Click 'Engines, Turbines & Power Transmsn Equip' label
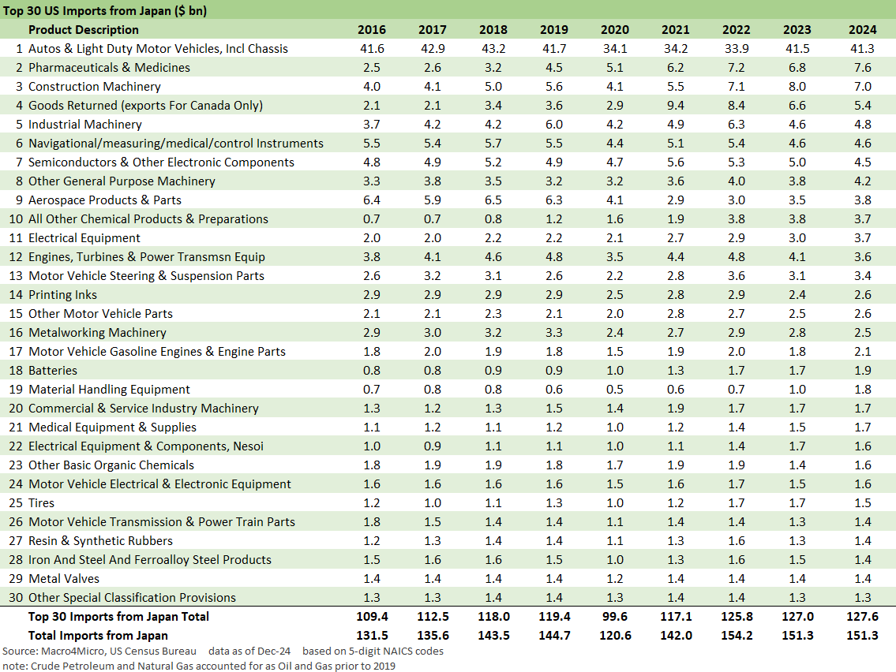 (147, 257)
